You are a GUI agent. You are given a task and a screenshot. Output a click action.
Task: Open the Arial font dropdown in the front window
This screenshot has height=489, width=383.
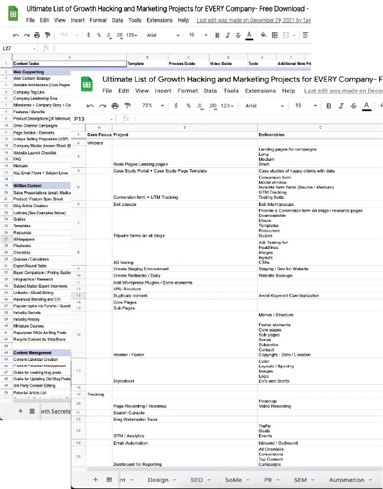tap(265, 106)
